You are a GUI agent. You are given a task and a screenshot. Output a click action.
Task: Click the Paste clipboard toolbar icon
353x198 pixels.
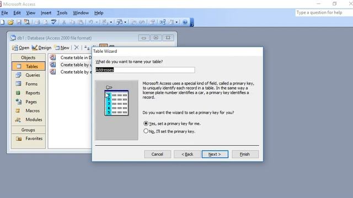click(81, 22)
